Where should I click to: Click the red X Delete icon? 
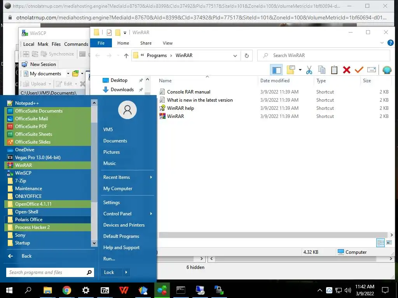coord(346,70)
